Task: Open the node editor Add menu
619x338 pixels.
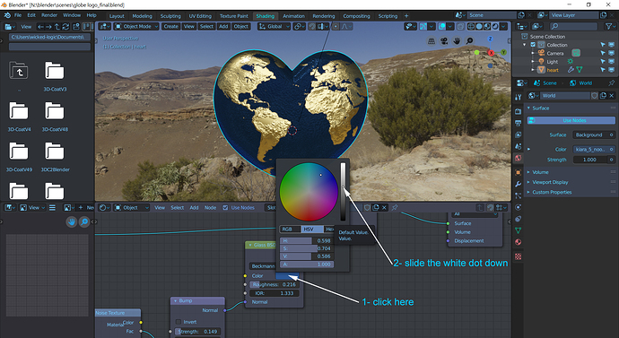Action: click(194, 207)
